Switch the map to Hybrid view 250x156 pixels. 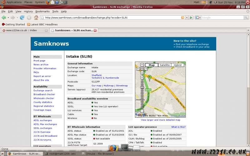(177, 65)
